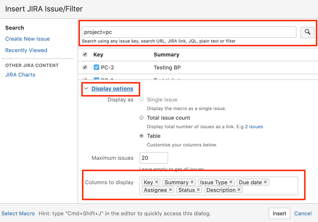Click the Due date column tag label
The image size is (318, 222).
[x=250, y=182]
